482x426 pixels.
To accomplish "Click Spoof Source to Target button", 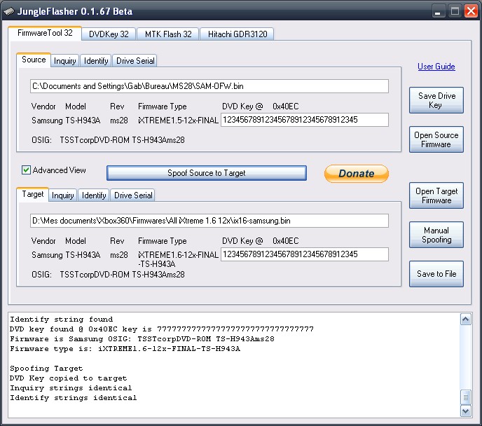I will (x=207, y=173).
